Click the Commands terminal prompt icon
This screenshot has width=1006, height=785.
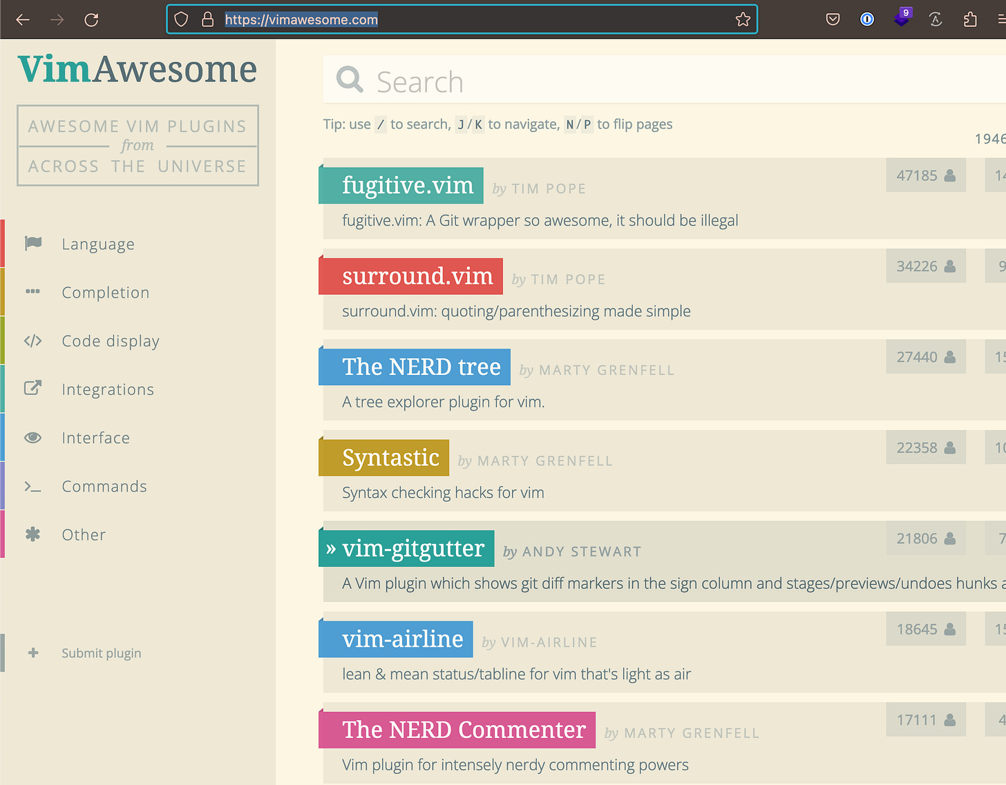coord(32,486)
